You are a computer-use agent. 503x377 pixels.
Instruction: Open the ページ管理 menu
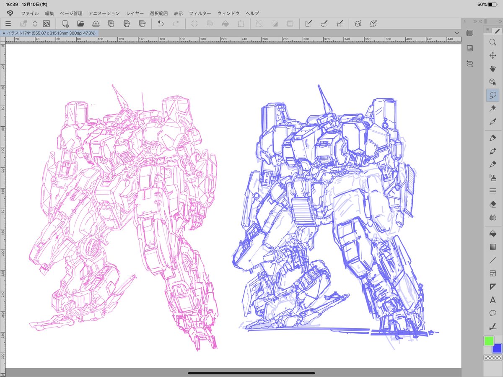pyautogui.click(x=71, y=13)
